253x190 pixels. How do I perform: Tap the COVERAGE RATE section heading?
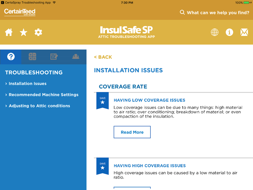click(x=123, y=87)
